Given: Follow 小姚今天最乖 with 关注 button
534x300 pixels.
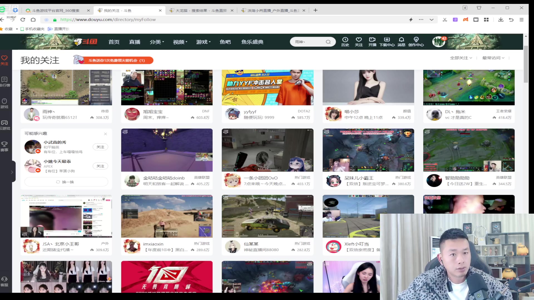Looking at the screenshot, I should (100, 166).
